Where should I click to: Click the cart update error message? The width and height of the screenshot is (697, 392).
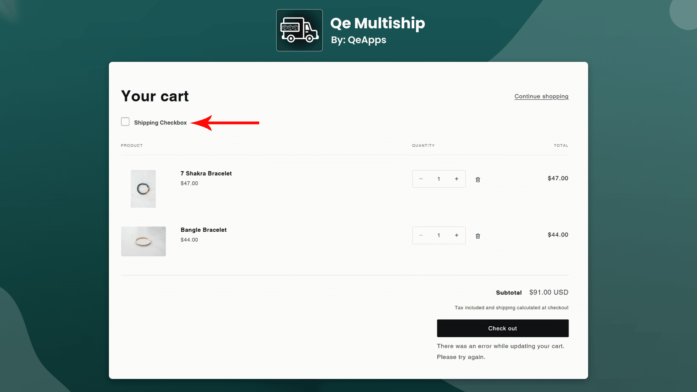click(500, 351)
